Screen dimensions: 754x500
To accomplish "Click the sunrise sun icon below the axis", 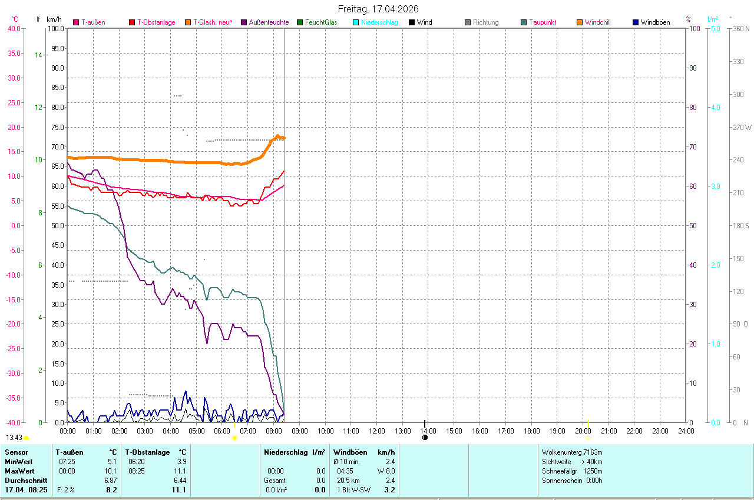I will click(x=234, y=437).
